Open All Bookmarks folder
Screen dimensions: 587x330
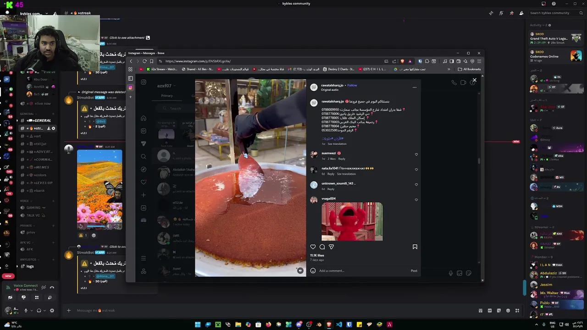pyautogui.click(x=469, y=69)
